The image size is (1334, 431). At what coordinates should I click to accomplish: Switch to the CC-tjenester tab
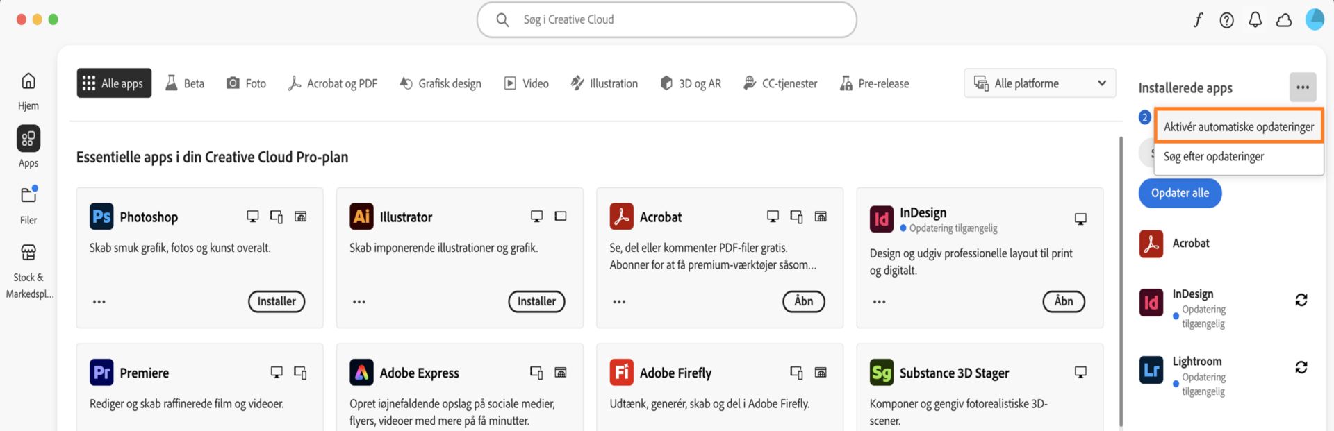780,83
